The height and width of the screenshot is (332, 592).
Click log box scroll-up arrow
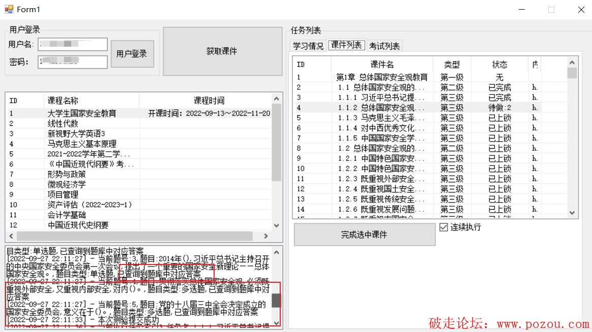pyautogui.click(x=276, y=252)
